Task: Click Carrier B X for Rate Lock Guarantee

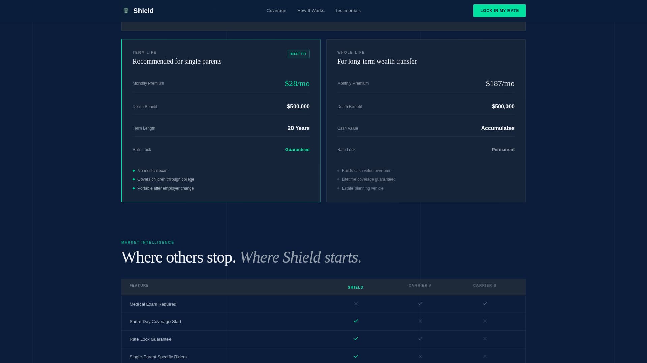Action: coord(485,339)
